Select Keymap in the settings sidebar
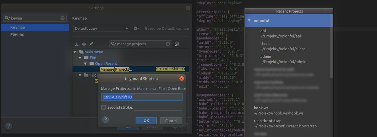377x137 pixels. (x=35, y=27)
